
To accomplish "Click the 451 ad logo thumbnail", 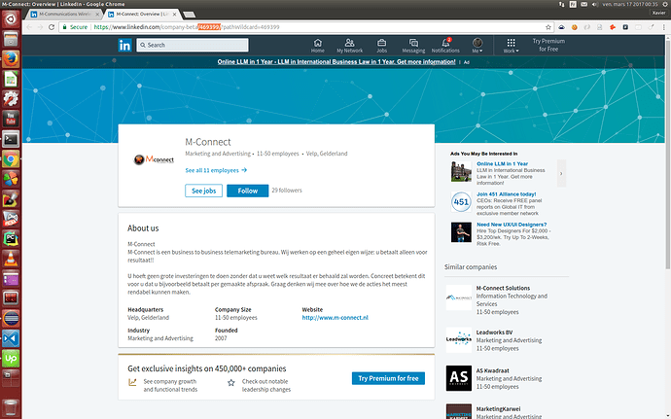I will (x=461, y=201).
